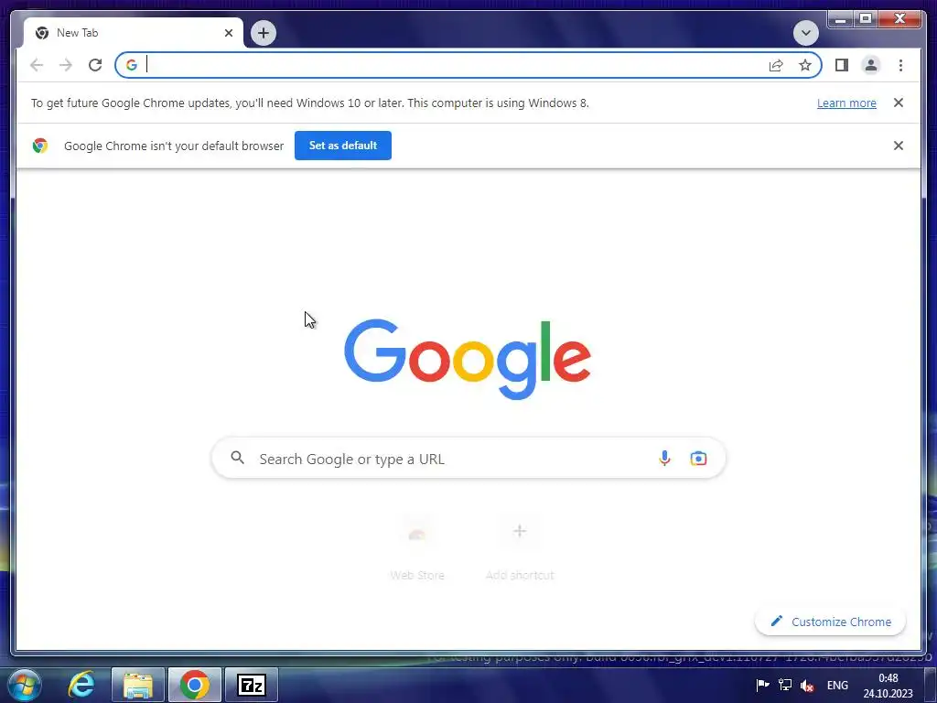The width and height of the screenshot is (937, 703).
Task: Click the magnifier icon in the search box
Action: (x=237, y=458)
